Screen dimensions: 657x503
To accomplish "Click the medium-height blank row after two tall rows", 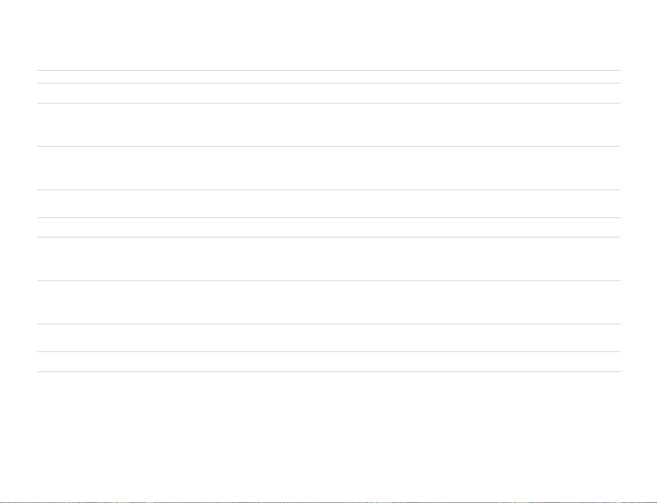I will click(328, 204).
